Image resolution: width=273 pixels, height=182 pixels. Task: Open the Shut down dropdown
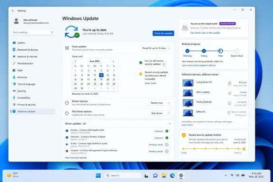(159, 113)
